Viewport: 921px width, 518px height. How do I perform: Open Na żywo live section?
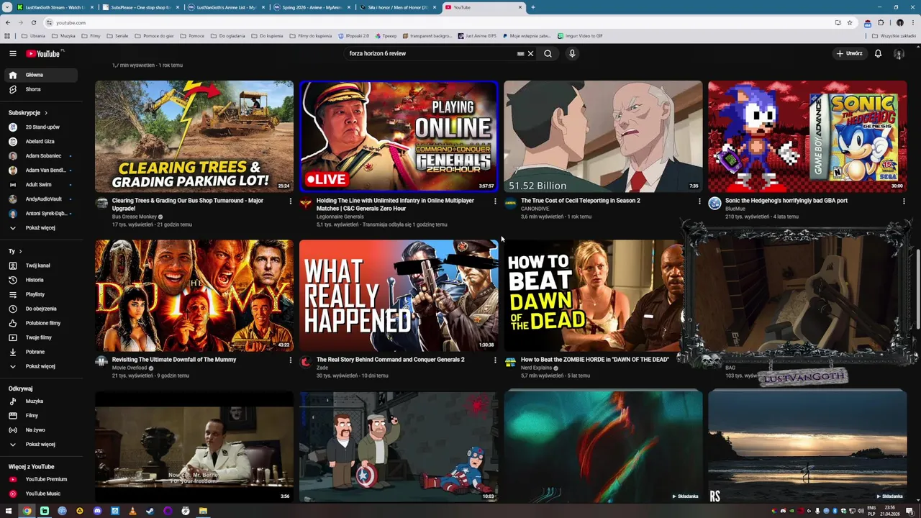click(40, 430)
